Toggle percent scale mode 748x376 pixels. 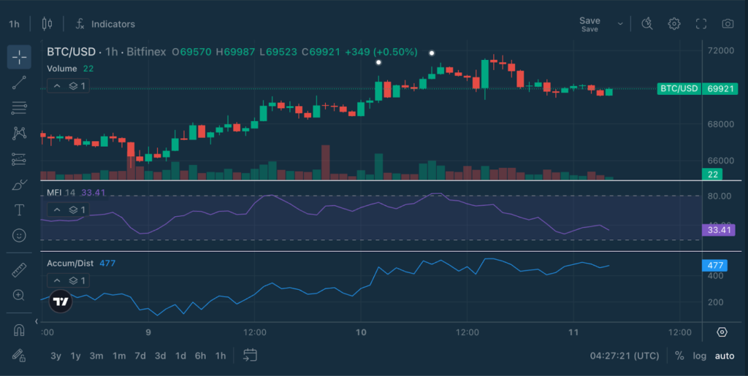[x=679, y=356]
